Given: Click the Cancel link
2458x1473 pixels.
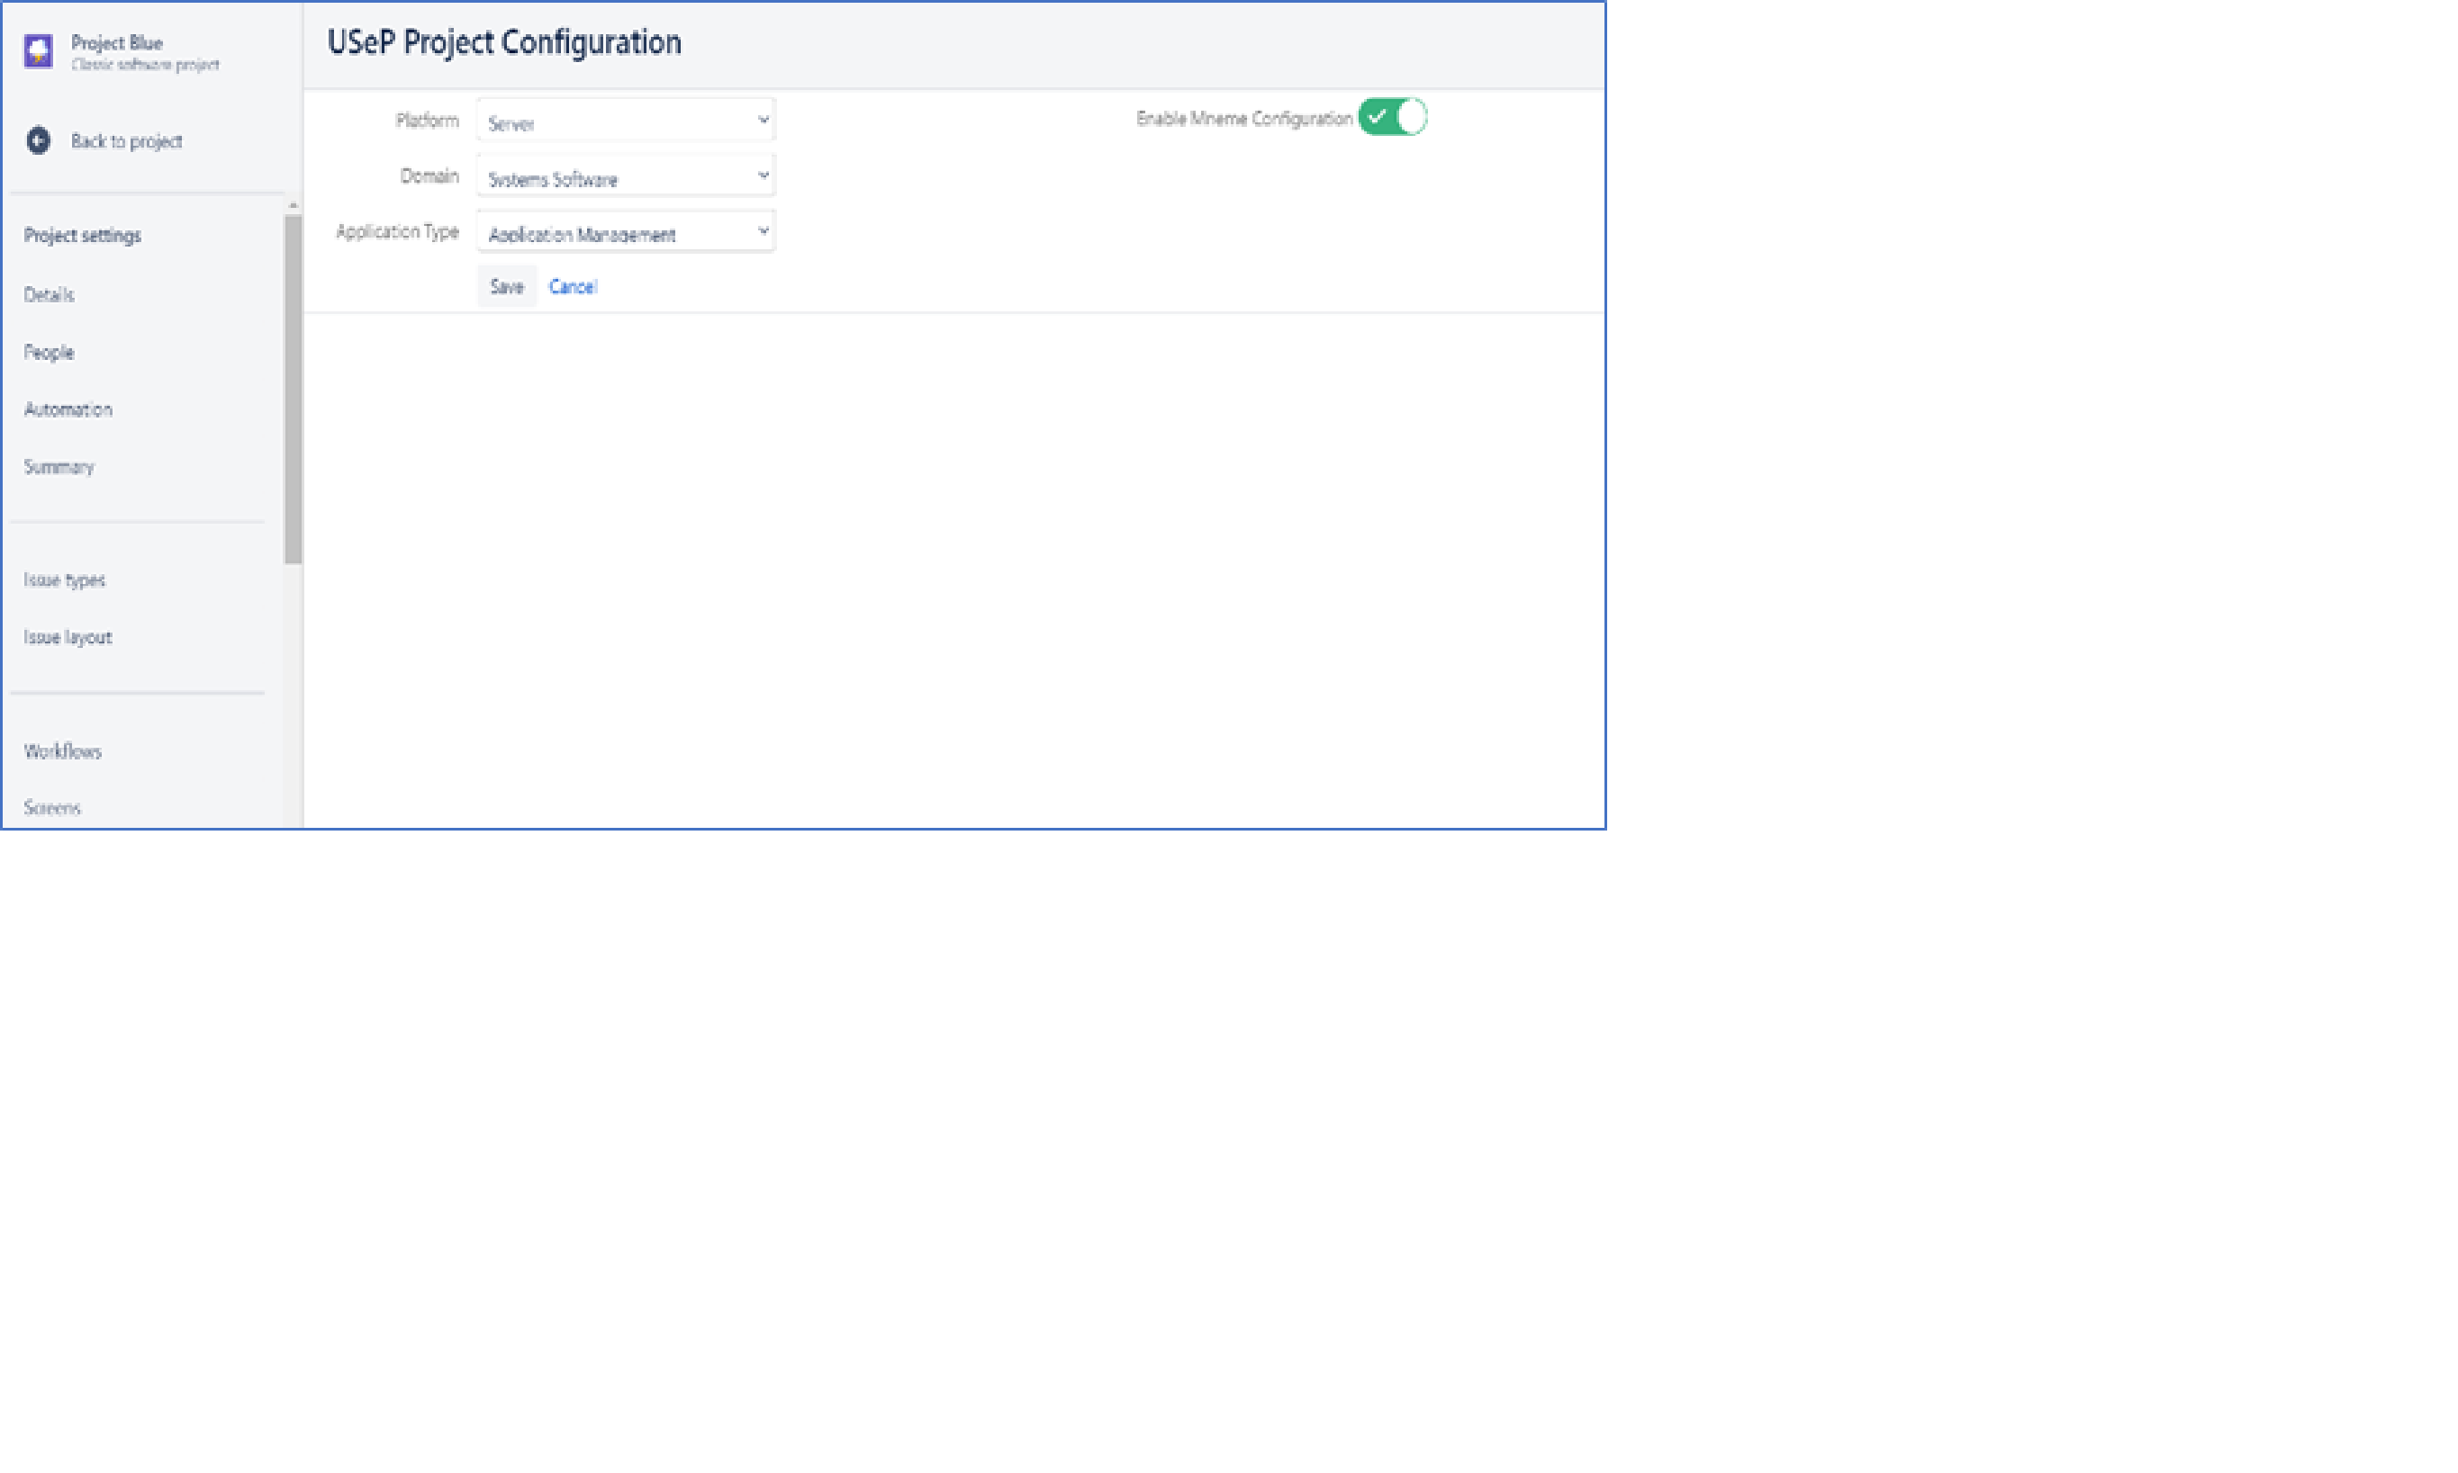Looking at the screenshot, I should [x=572, y=287].
